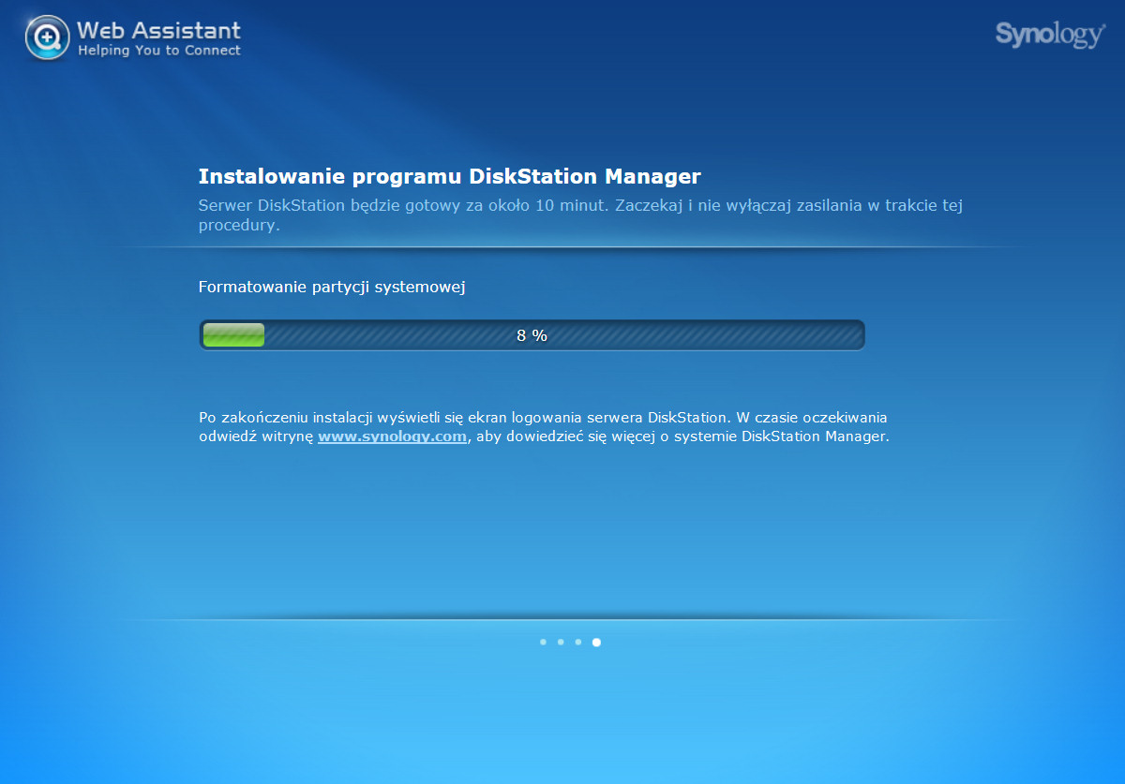Select the third step indicator dot
This screenshot has height=784, width=1125.
(578, 642)
